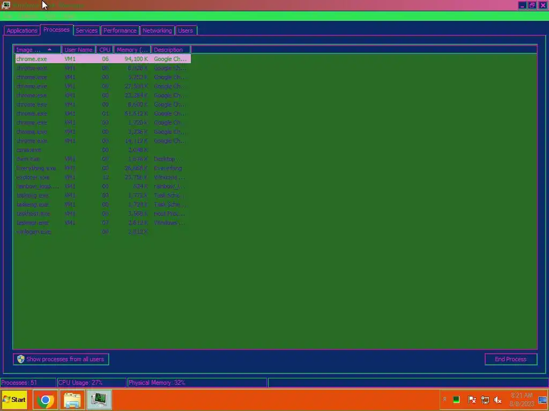Screen dimensions: 549x411
Task: Sort by the Image Name column header
Action: [37, 50]
